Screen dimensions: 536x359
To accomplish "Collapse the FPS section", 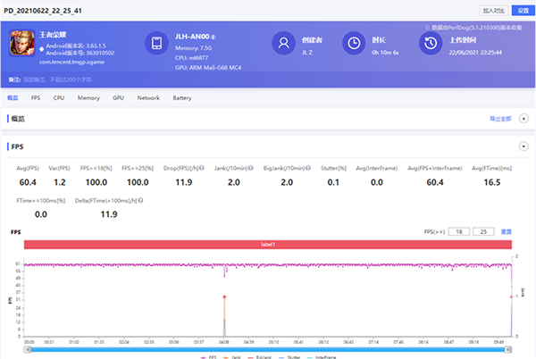I will click(x=523, y=146).
